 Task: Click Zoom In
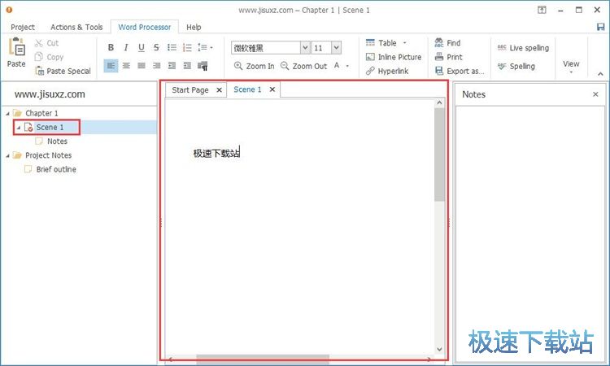coord(254,66)
